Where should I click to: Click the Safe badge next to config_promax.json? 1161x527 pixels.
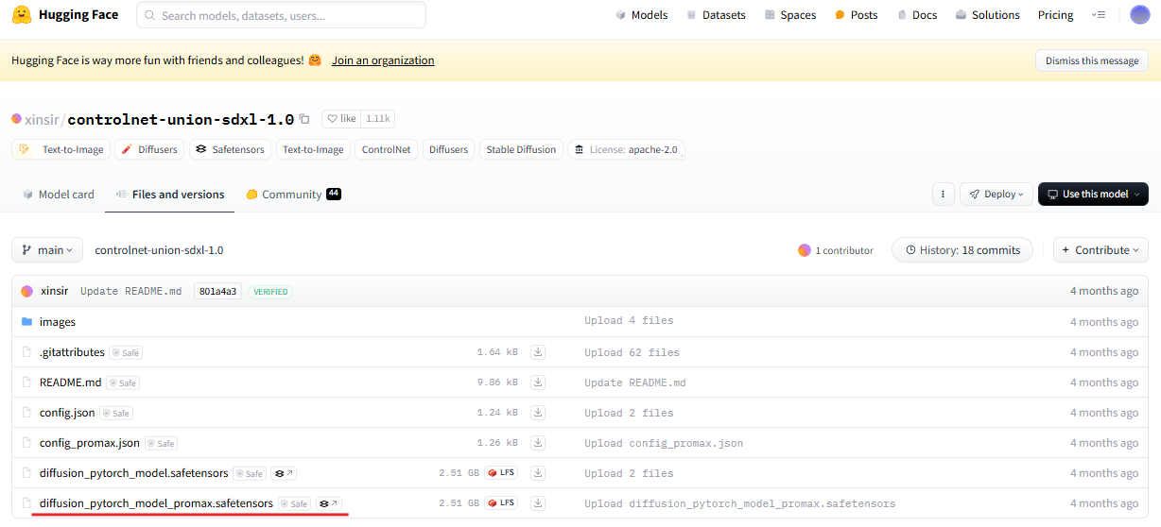pos(161,443)
